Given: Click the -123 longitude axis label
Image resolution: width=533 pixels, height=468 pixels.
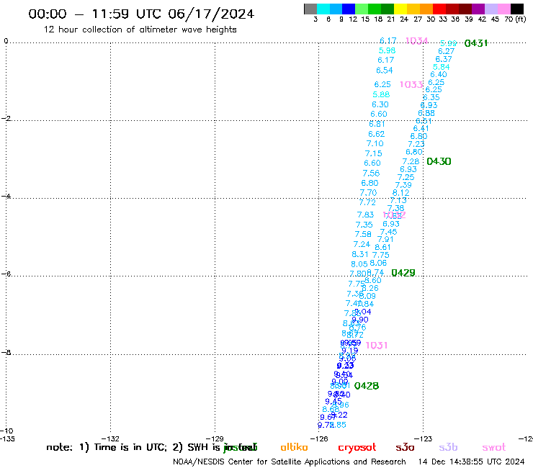Looking at the screenshot, I should [424, 438].
